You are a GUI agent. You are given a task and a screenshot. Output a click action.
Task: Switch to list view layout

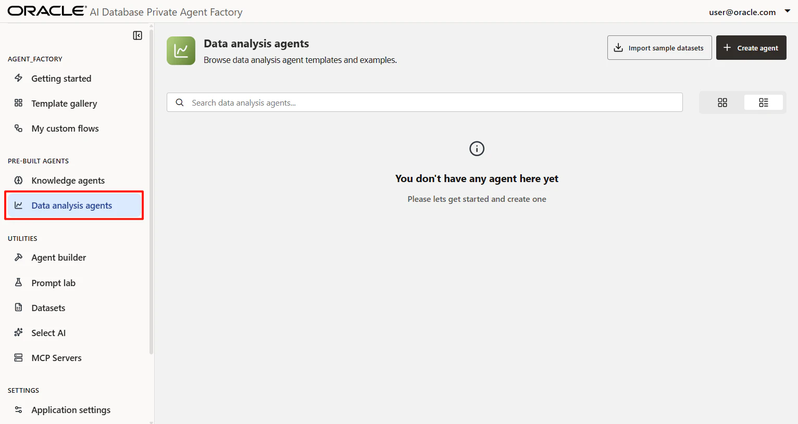tap(764, 102)
